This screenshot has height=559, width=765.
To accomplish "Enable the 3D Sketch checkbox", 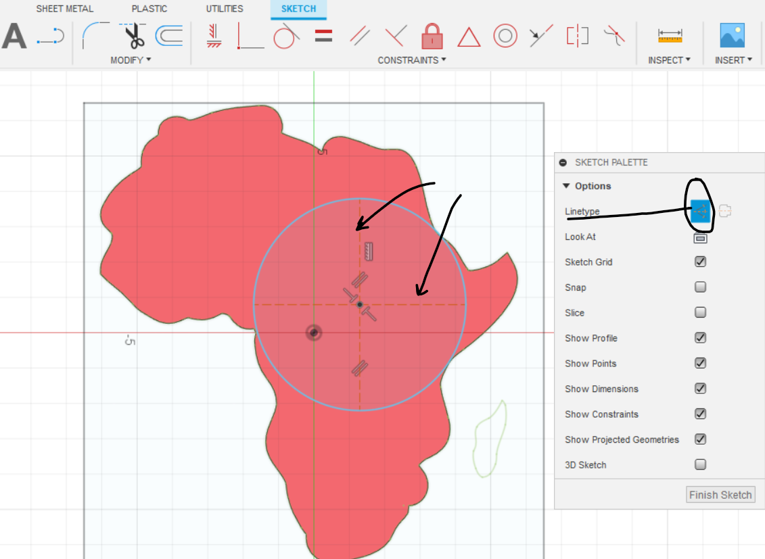I will coord(700,464).
